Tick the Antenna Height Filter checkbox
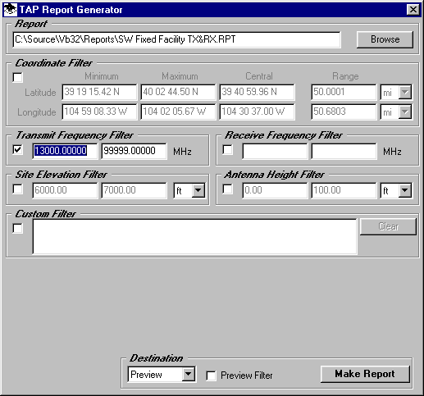Viewport: 424px width, 396px height. [x=228, y=189]
